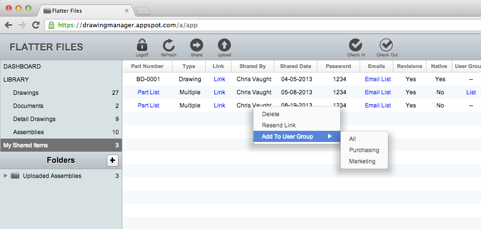The width and height of the screenshot is (481, 229).
Task: Click the Logoff padlock icon
Action: pyautogui.click(x=142, y=45)
